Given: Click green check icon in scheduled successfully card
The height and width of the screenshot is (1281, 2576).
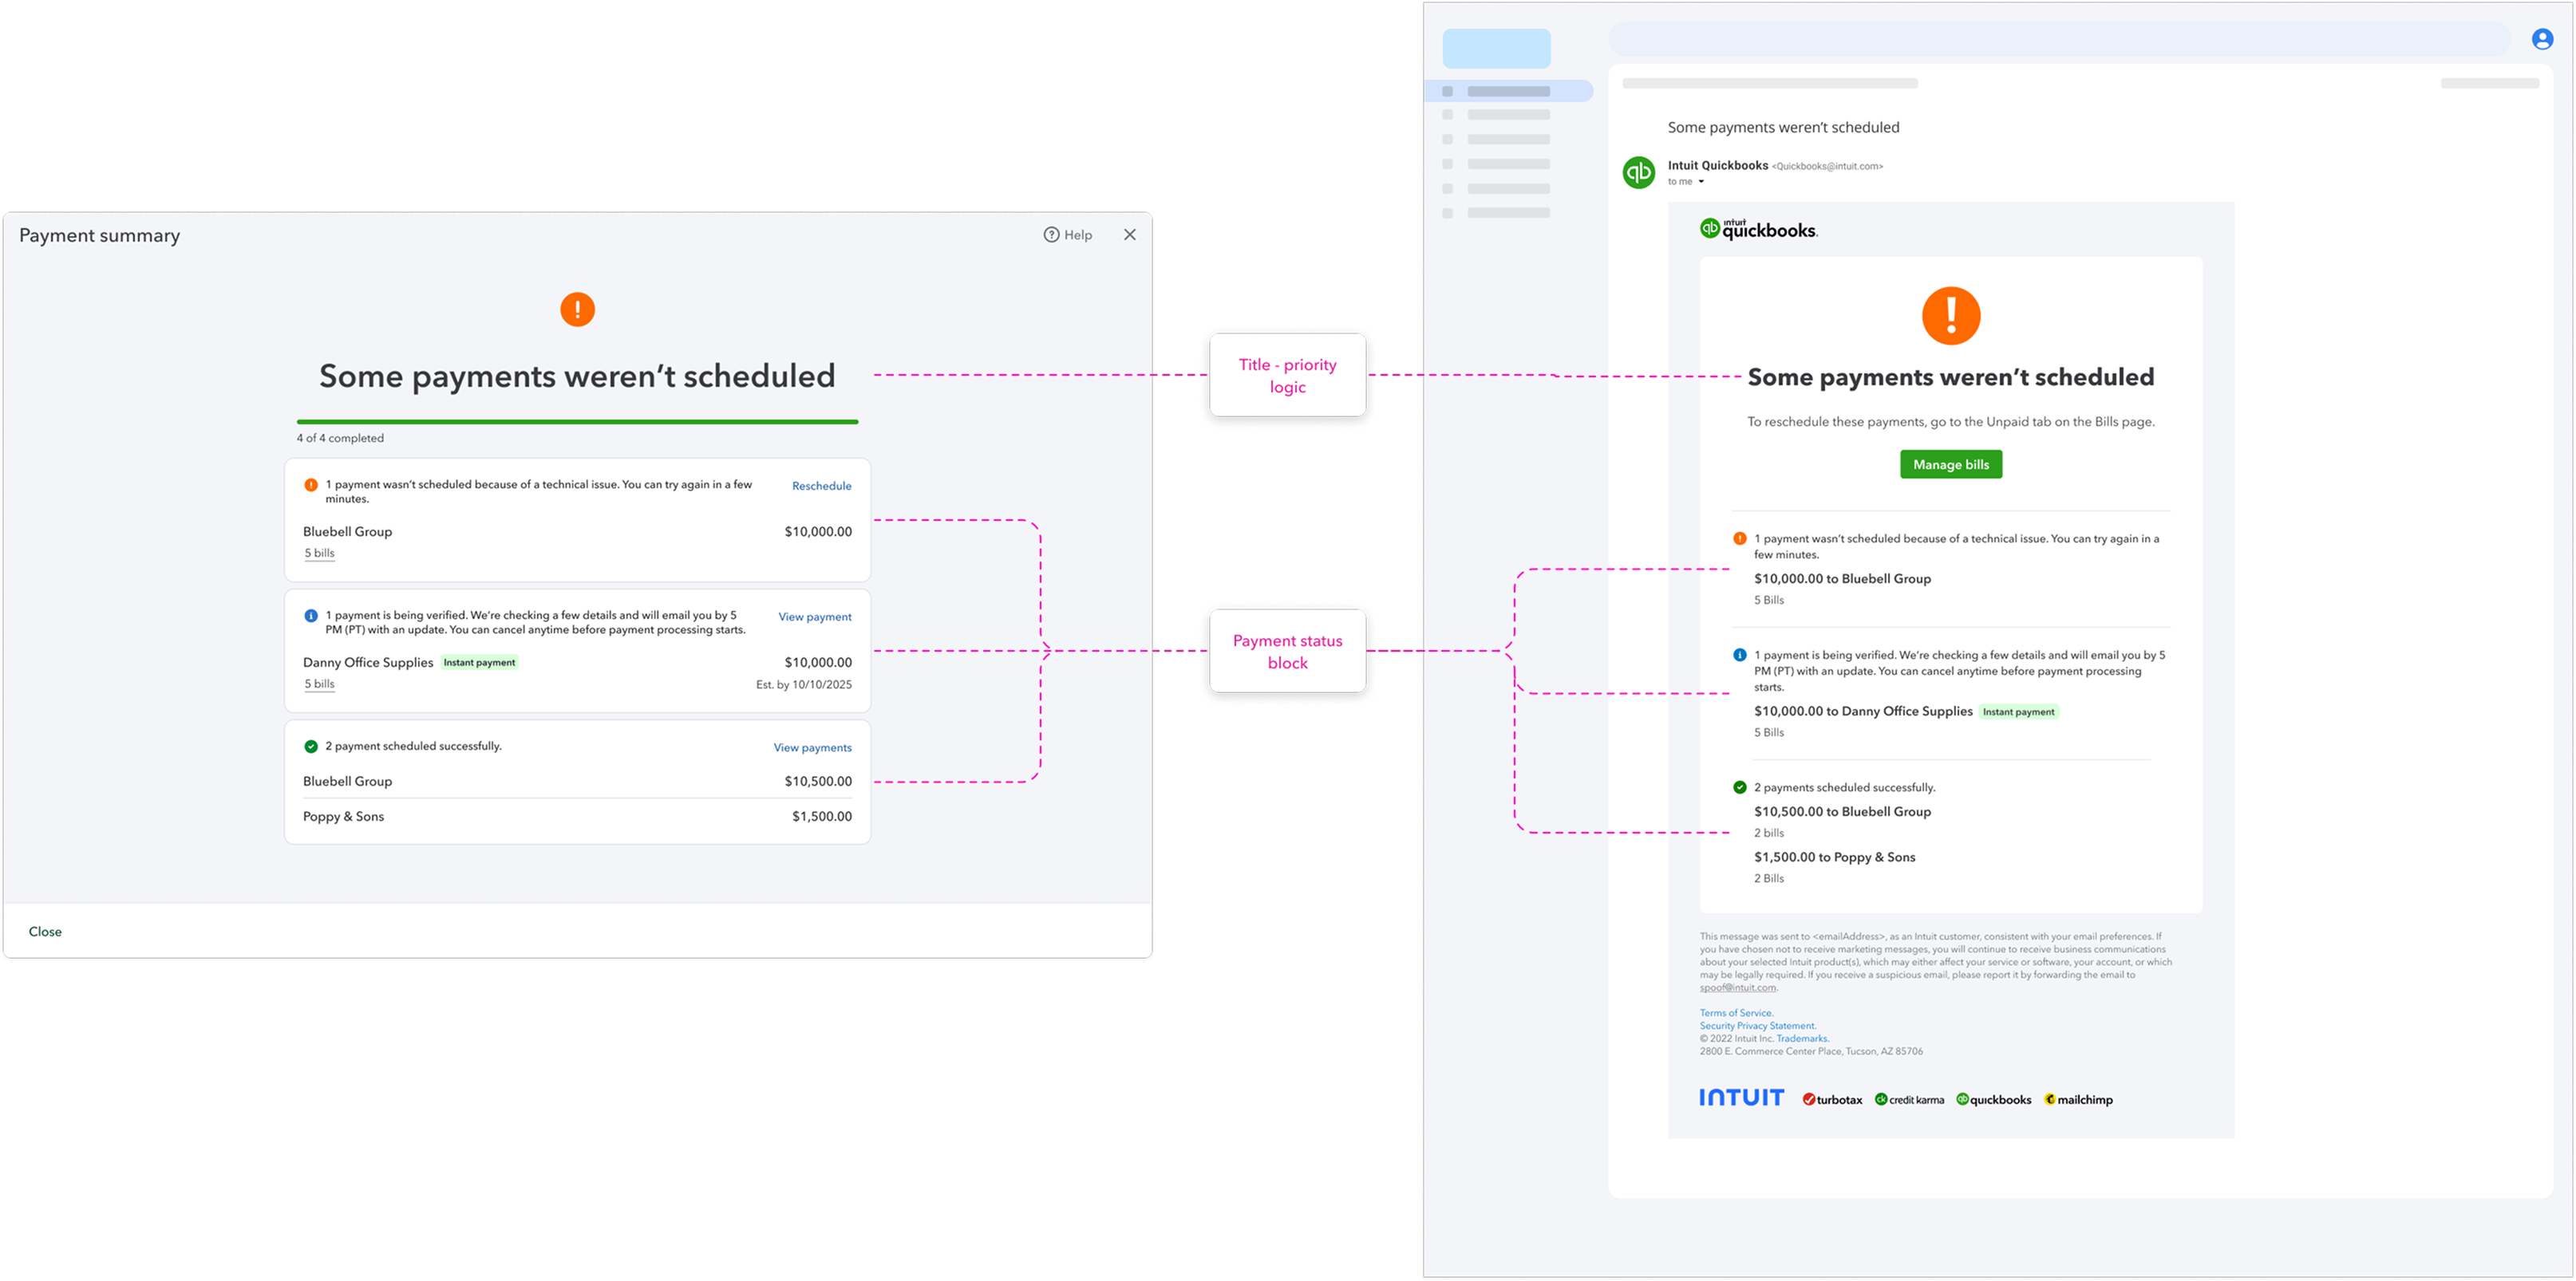Looking at the screenshot, I should tap(311, 747).
